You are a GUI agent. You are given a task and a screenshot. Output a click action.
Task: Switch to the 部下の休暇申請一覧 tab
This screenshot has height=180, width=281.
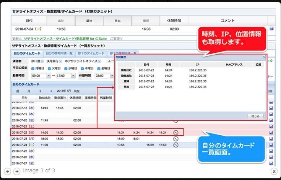[x=123, y=54]
